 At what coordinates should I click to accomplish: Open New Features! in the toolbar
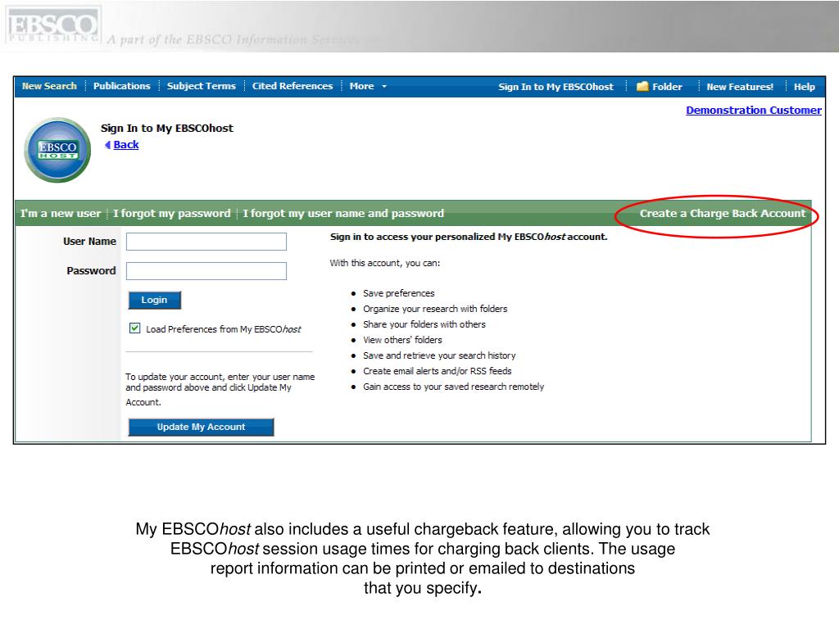[x=740, y=87]
